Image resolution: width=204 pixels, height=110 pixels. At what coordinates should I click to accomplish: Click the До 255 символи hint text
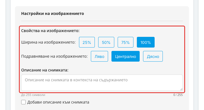[33, 95]
